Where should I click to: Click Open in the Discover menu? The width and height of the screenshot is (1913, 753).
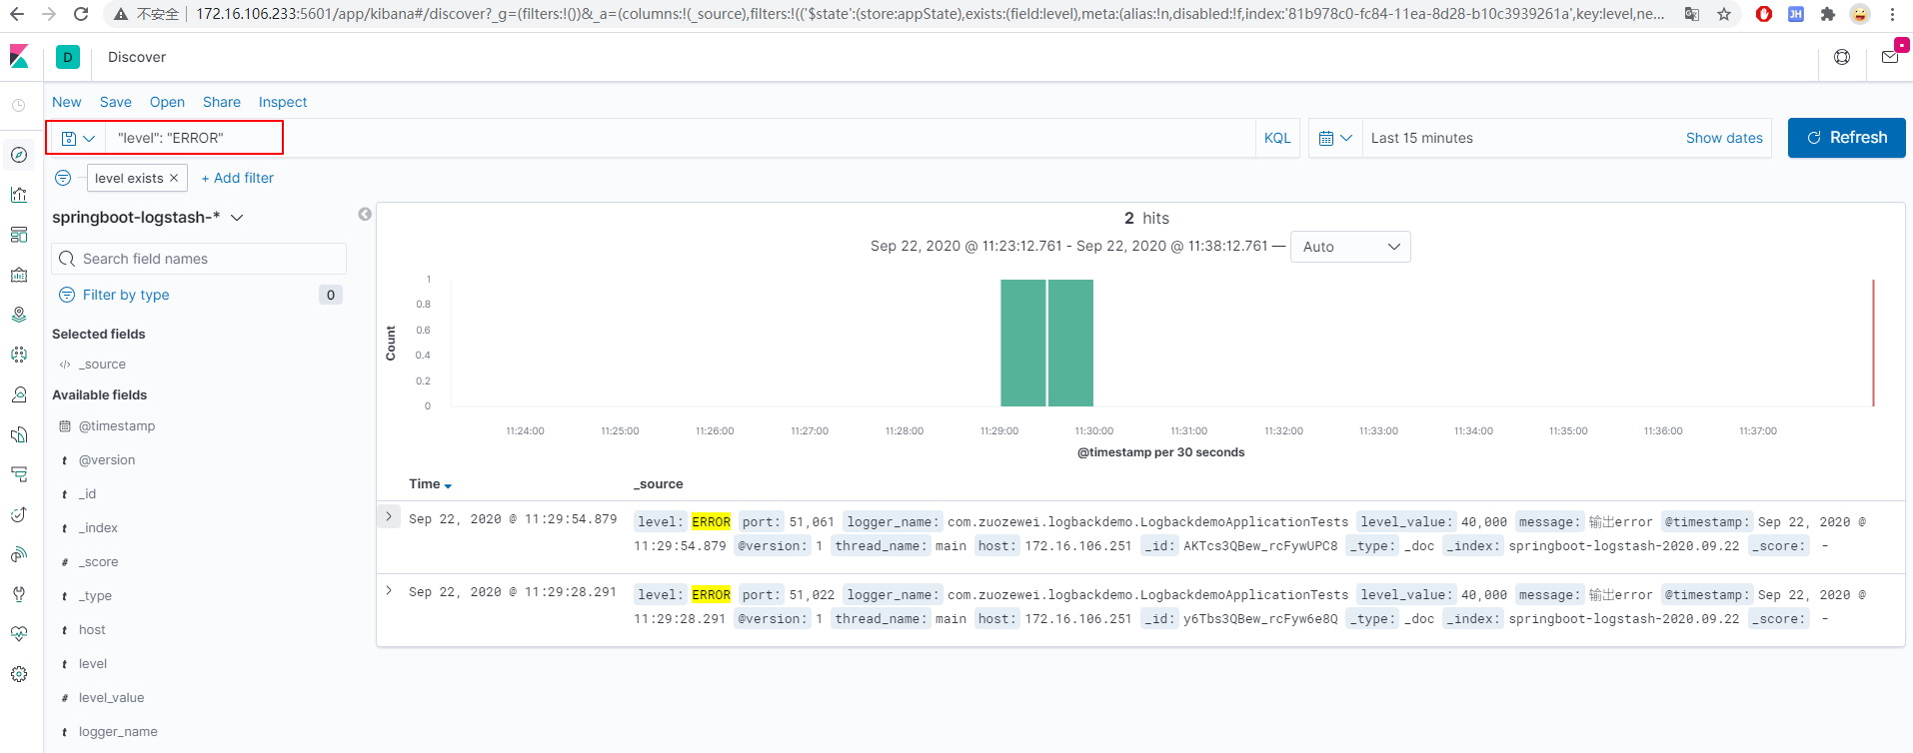coord(167,102)
